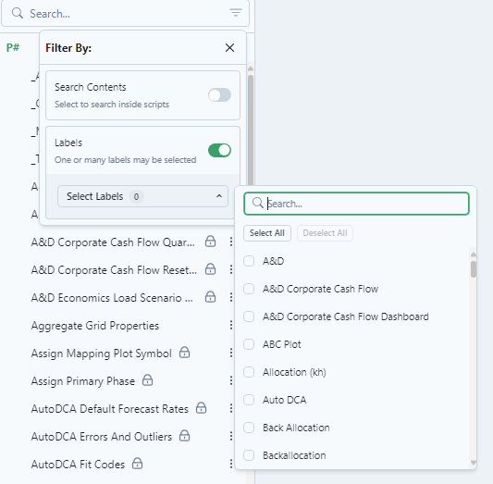Turn off the Labels toggle
The width and height of the screenshot is (493, 484).
(x=219, y=150)
